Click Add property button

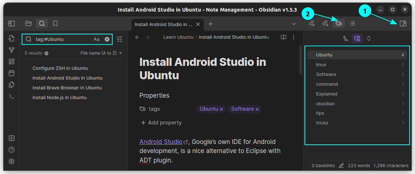[161, 123]
